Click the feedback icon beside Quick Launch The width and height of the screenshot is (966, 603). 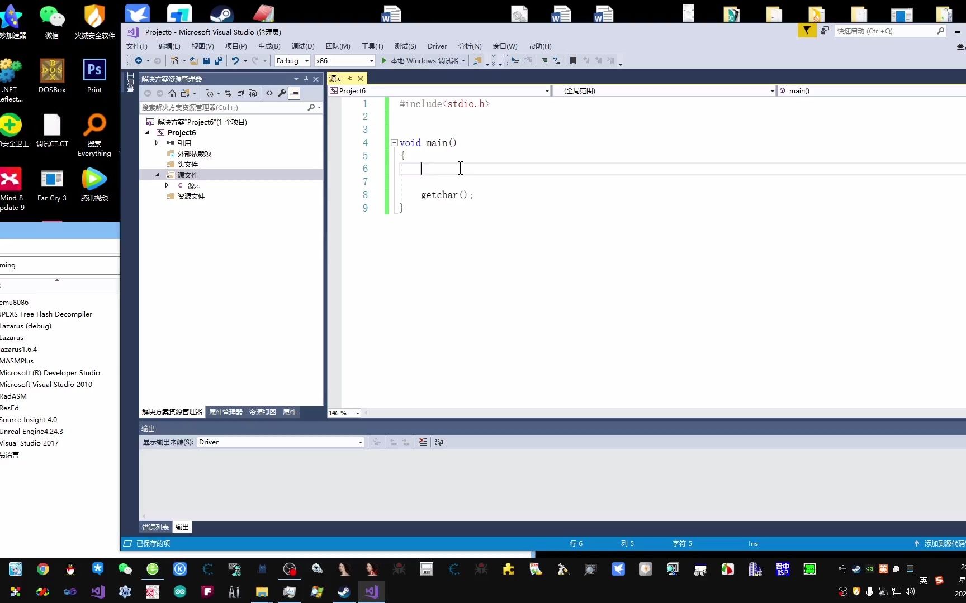pos(825,31)
